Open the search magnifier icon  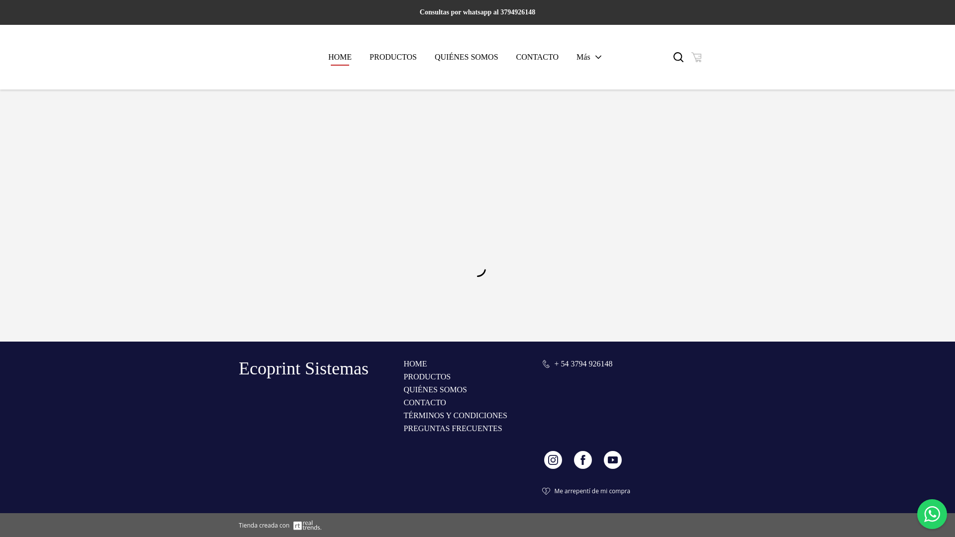[678, 57]
